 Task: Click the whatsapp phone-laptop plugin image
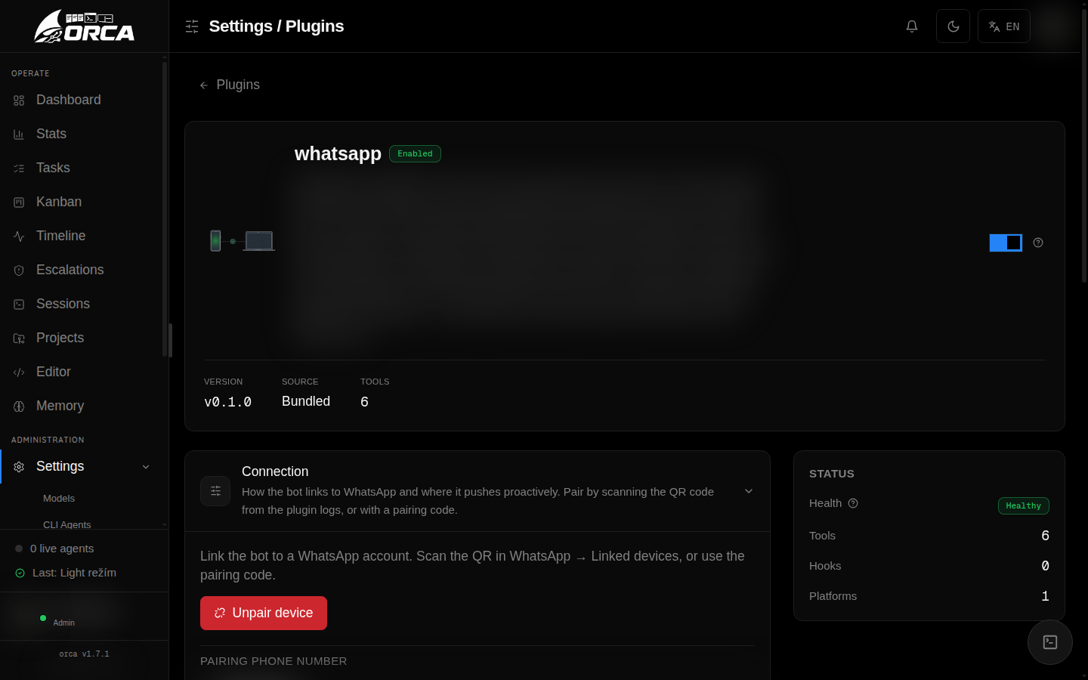(243, 241)
